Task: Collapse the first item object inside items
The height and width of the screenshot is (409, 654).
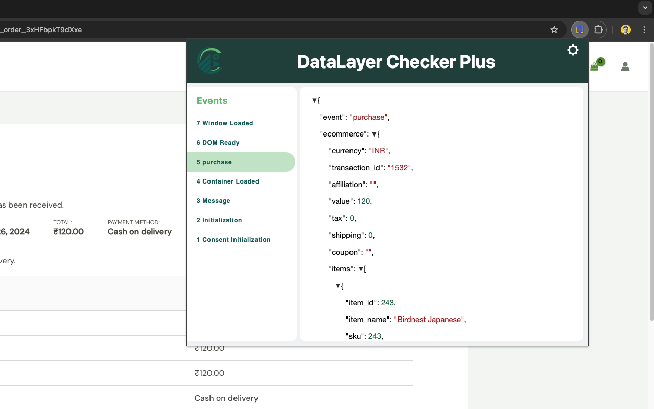Action: click(338, 285)
